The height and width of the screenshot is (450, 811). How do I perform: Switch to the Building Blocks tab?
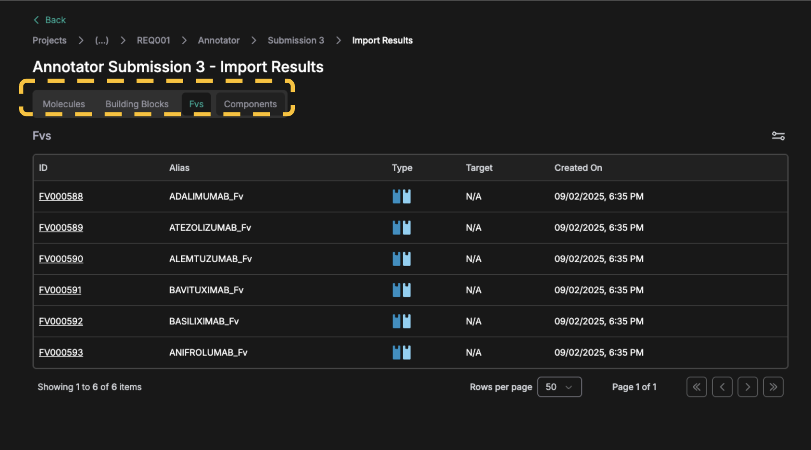(137, 104)
